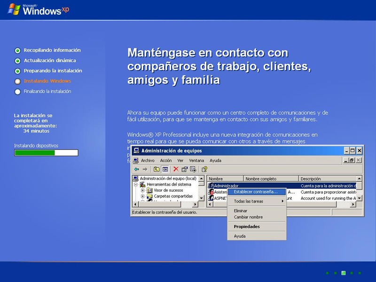This screenshot has height=282, width=376.
Task: Minimize the Administración de equipos window
Action: click(x=346, y=150)
